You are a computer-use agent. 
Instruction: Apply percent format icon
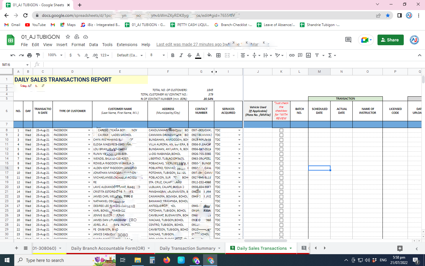(79, 55)
